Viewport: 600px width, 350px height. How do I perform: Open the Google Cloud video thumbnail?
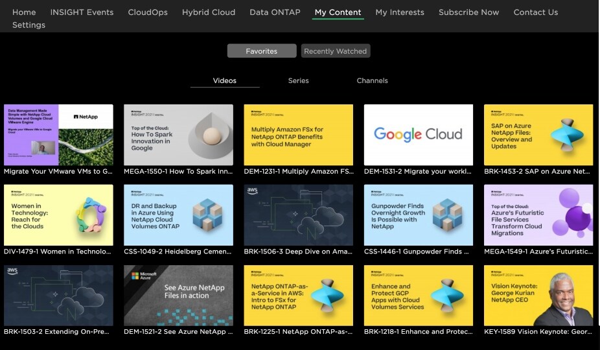[x=418, y=134]
